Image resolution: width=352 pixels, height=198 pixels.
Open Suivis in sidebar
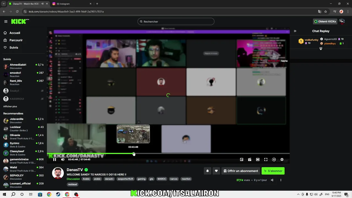pos(14,48)
